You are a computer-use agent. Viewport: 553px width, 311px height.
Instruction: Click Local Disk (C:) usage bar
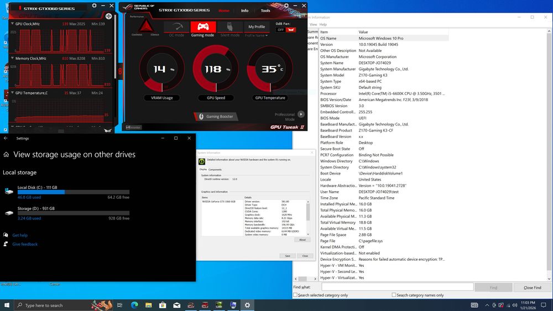74,192
